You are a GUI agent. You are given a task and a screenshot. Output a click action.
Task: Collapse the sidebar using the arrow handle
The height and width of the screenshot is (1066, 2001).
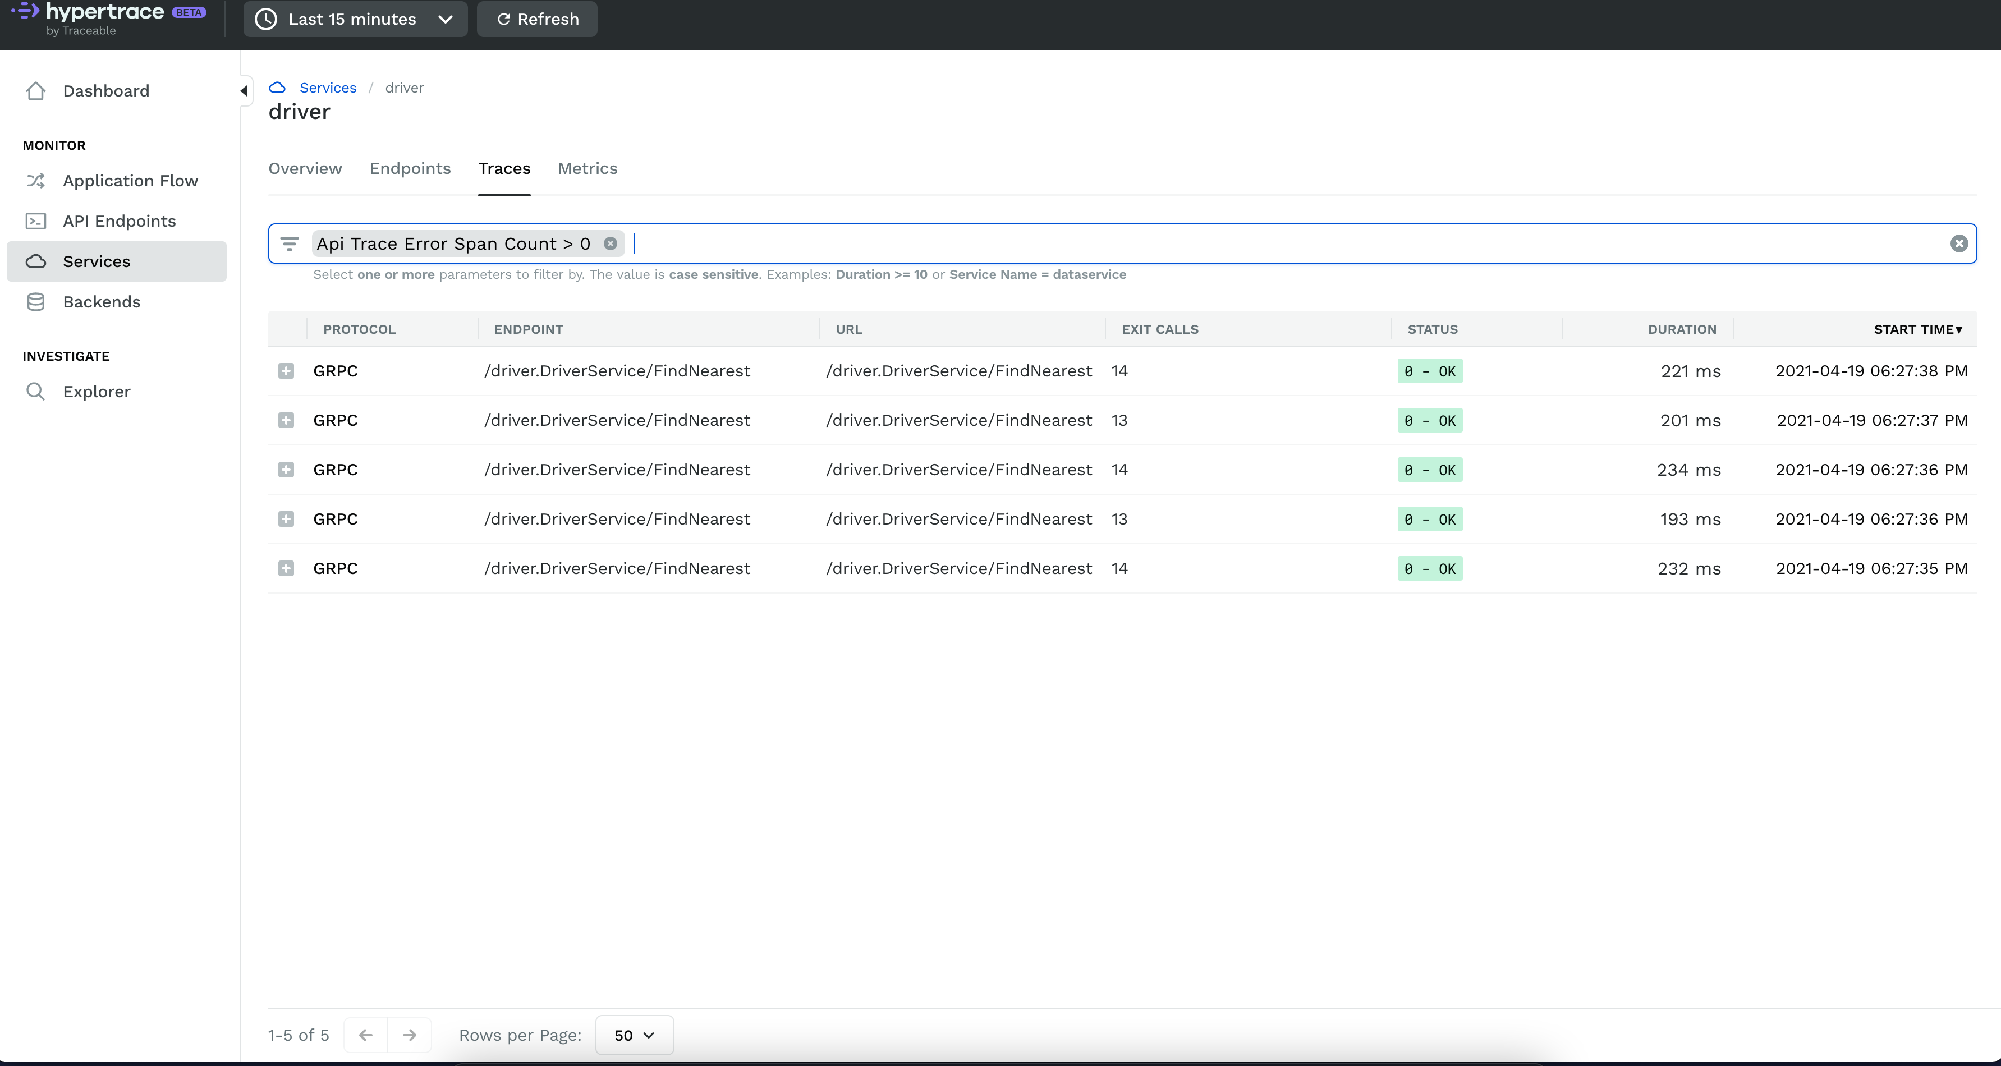coord(244,91)
